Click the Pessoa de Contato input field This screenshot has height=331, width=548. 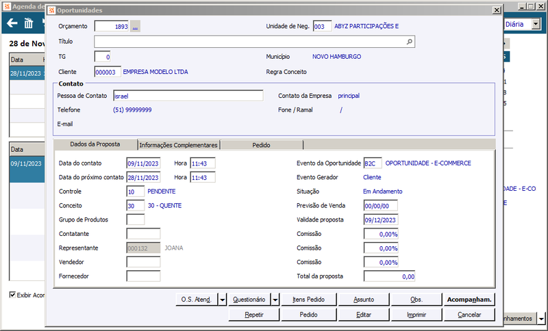click(188, 96)
